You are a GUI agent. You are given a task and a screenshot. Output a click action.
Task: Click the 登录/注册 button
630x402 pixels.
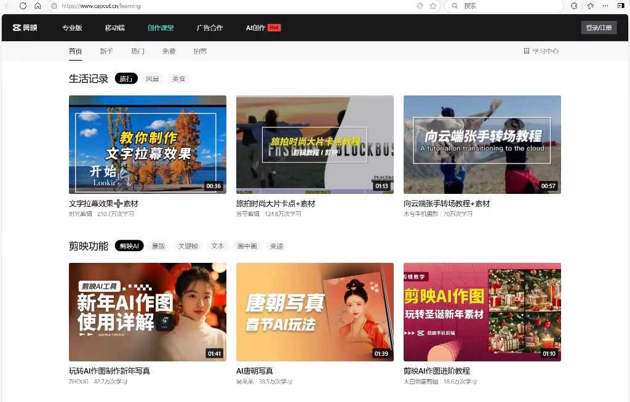click(599, 28)
